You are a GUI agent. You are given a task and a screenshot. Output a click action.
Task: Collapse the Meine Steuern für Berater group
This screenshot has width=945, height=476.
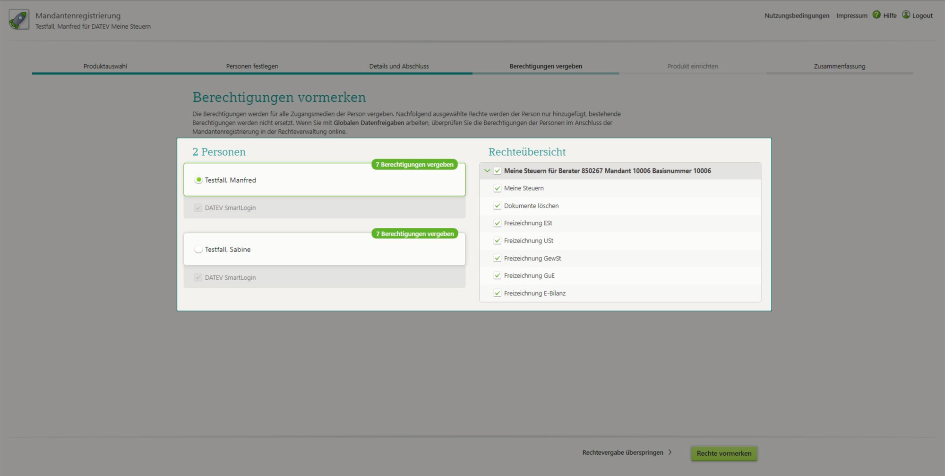(487, 171)
